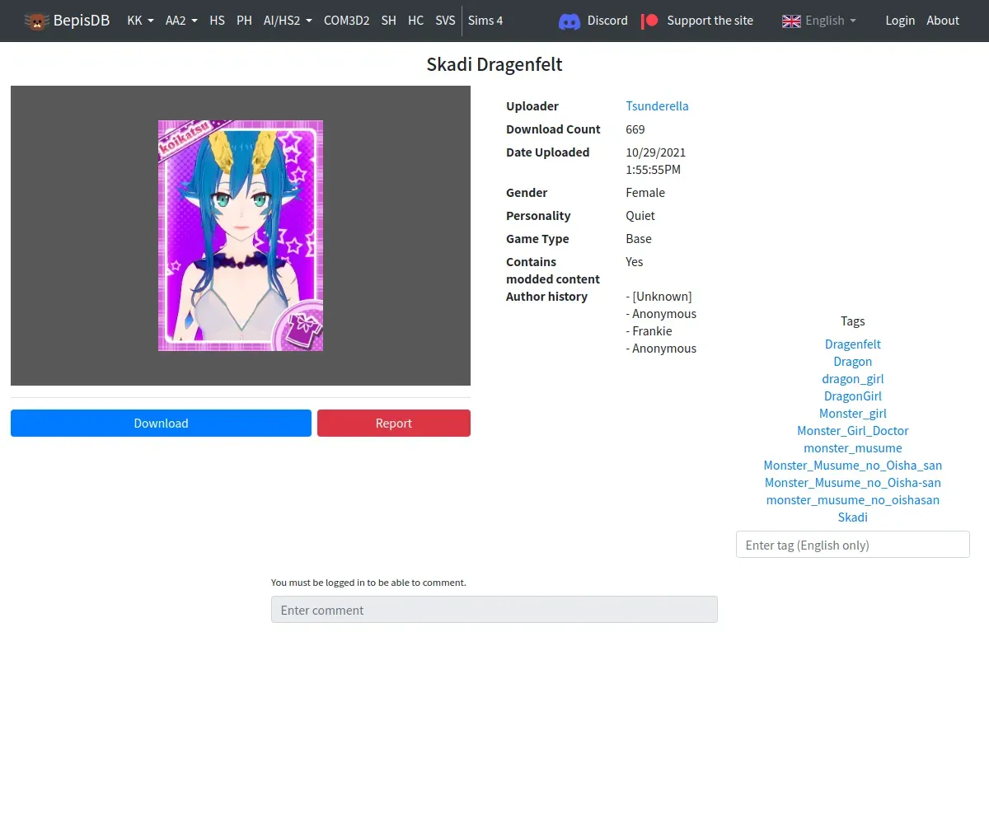Click the author history entry Frankie
This screenshot has height=824, width=989.
649,331
